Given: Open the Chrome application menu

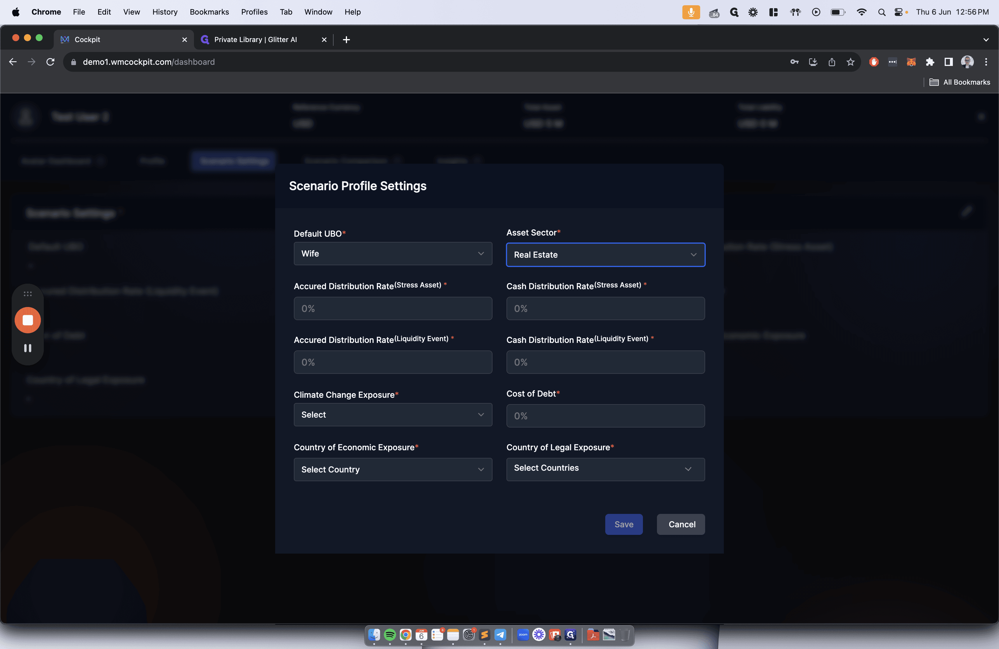Looking at the screenshot, I should click(x=46, y=12).
